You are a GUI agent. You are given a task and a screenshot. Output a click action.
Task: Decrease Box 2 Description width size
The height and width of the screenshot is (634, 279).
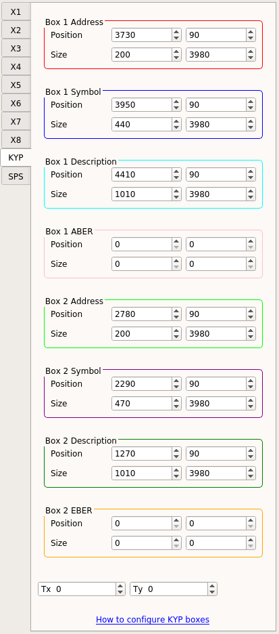pyautogui.click(x=176, y=476)
